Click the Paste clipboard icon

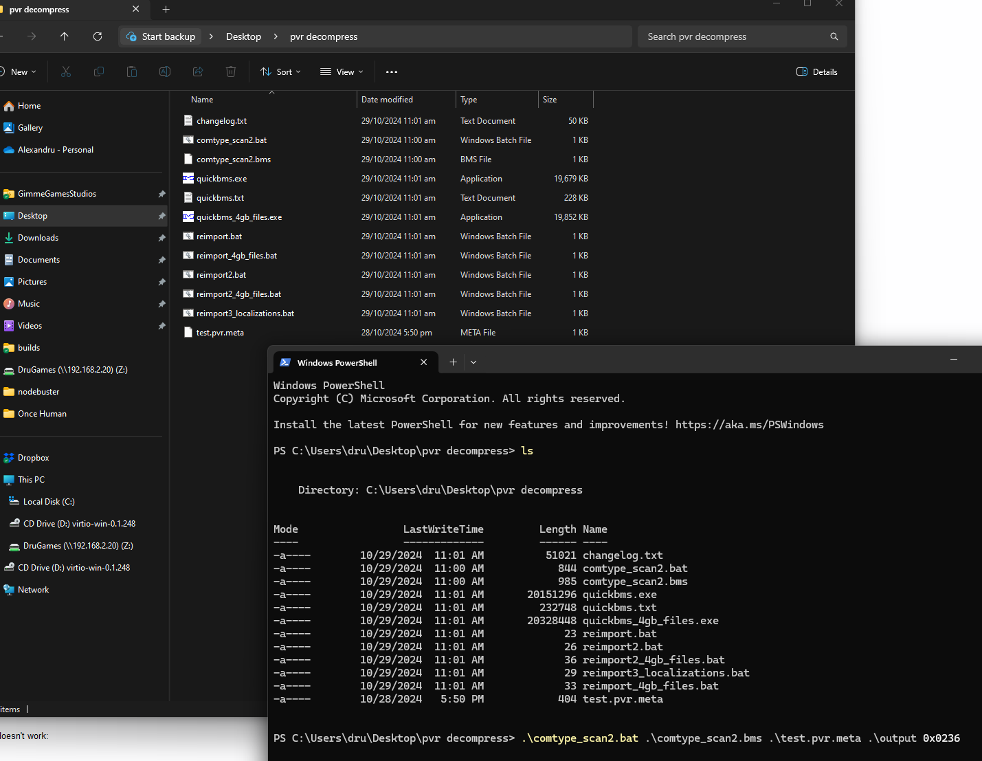pos(132,71)
